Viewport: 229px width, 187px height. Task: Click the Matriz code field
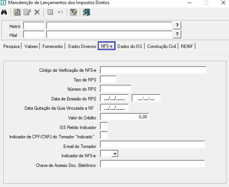coord(34,26)
